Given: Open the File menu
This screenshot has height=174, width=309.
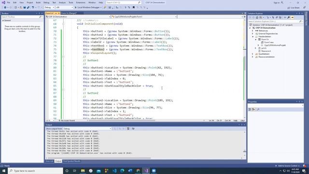Looking at the screenshot, I should click(x=9, y=2).
